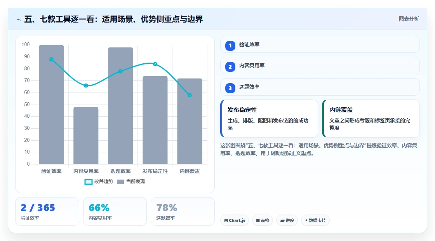
Task: Open the 选题效率 list item
Action: 320,87
